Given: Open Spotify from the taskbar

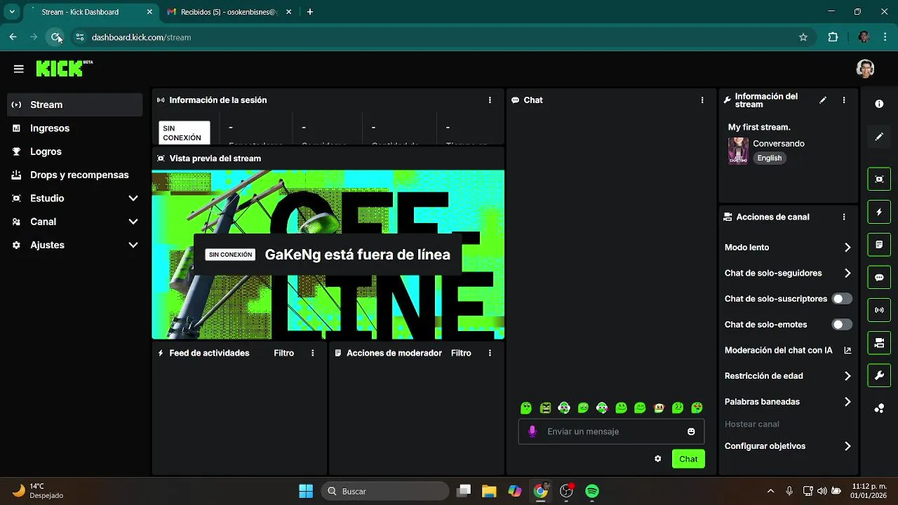Looking at the screenshot, I should pos(592,491).
